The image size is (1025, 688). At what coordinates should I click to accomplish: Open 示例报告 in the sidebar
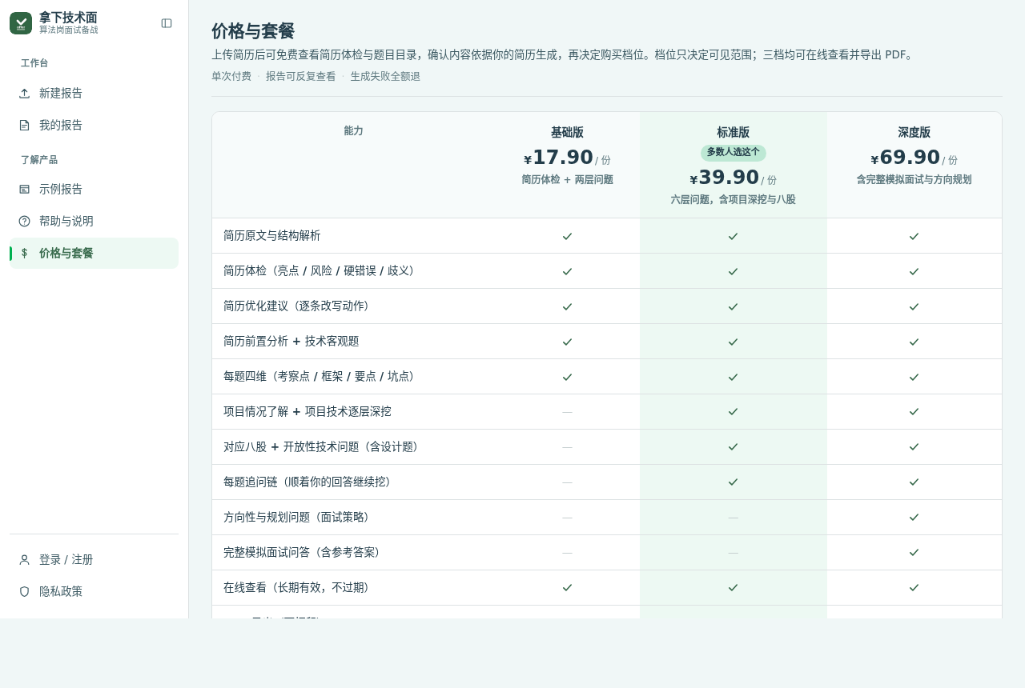point(94,189)
